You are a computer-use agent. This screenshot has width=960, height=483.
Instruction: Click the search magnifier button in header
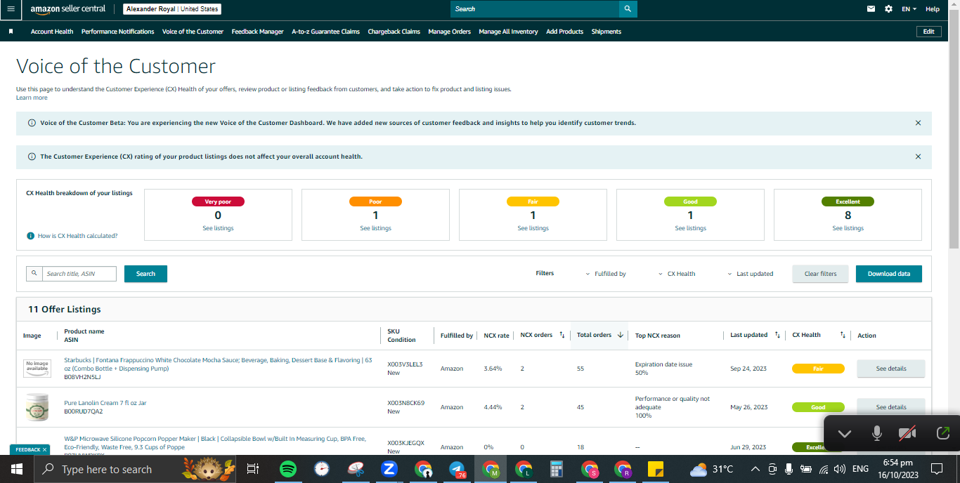[x=628, y=9]
